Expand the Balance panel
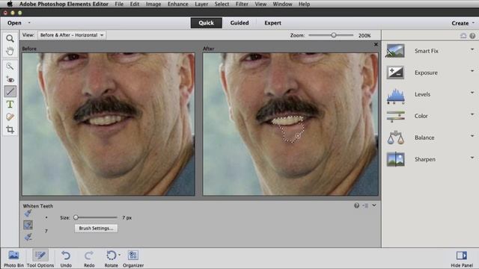The width and height of the screenshot is (479, 269). [x=472, y=136]
